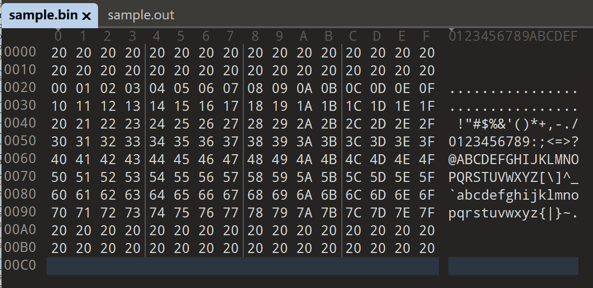
Task: Switch to the sample.out tab
Action: [141, 15]
